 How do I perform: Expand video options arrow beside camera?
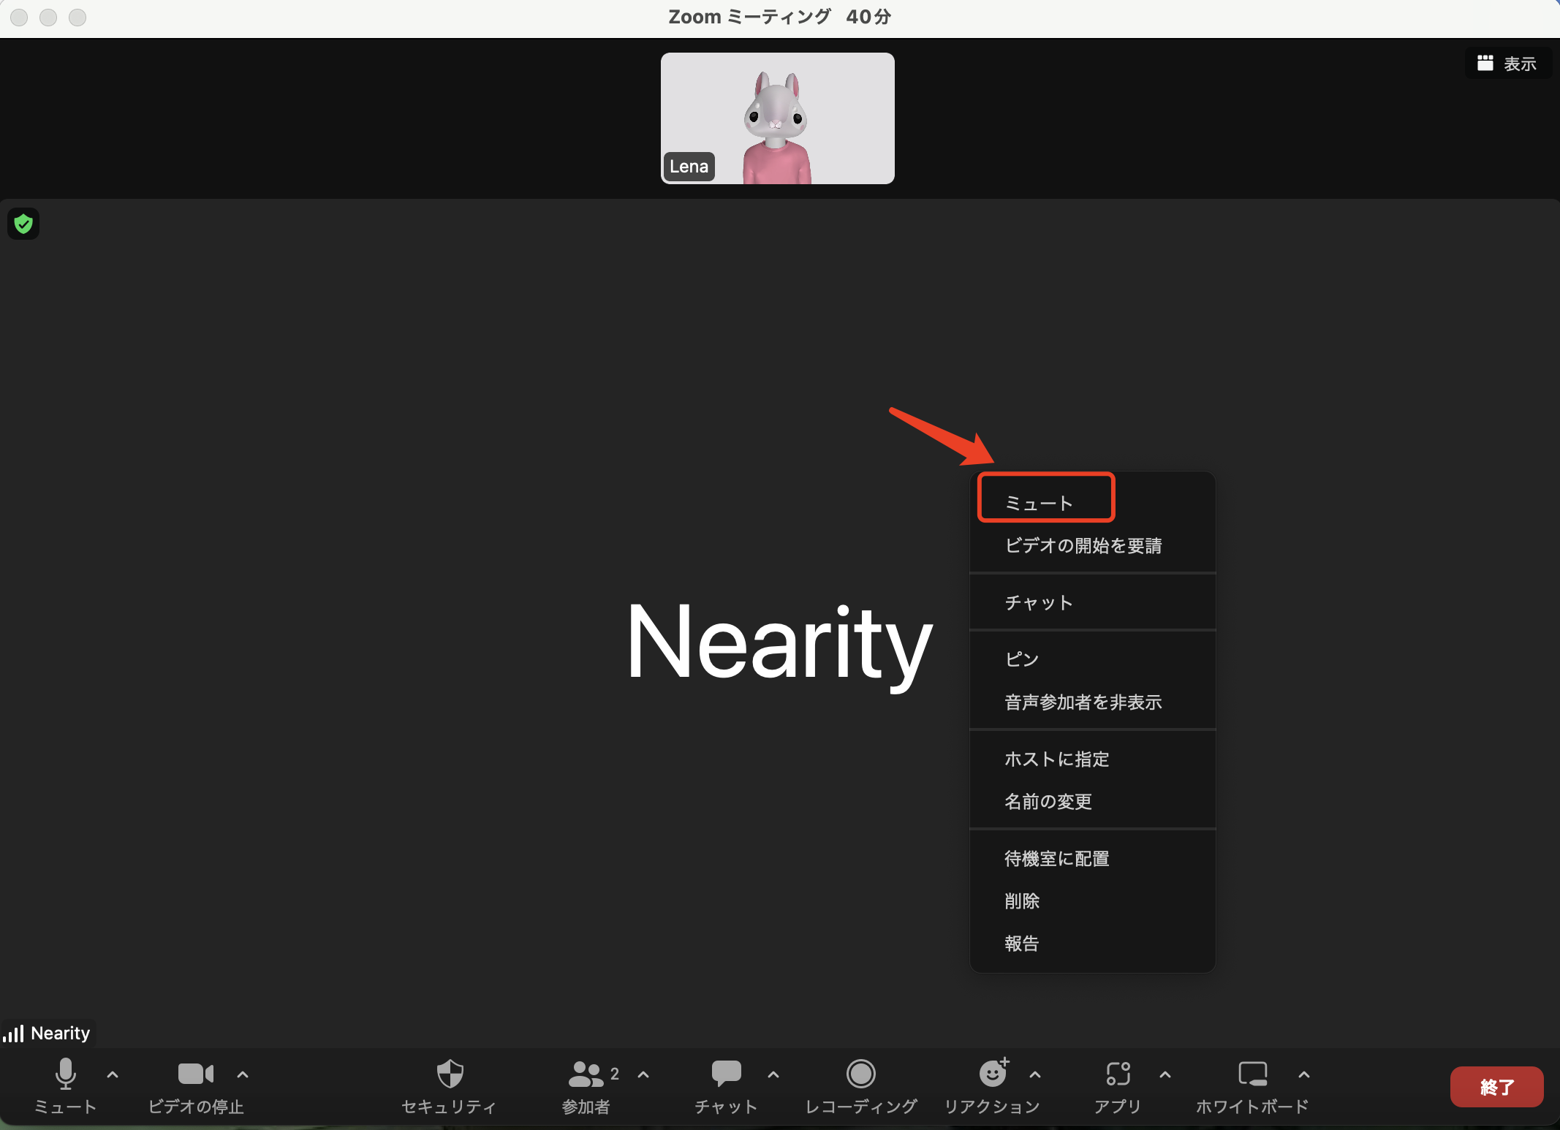point(243,1074)
